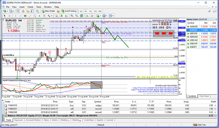Open the File menu

tap(8, 7)
